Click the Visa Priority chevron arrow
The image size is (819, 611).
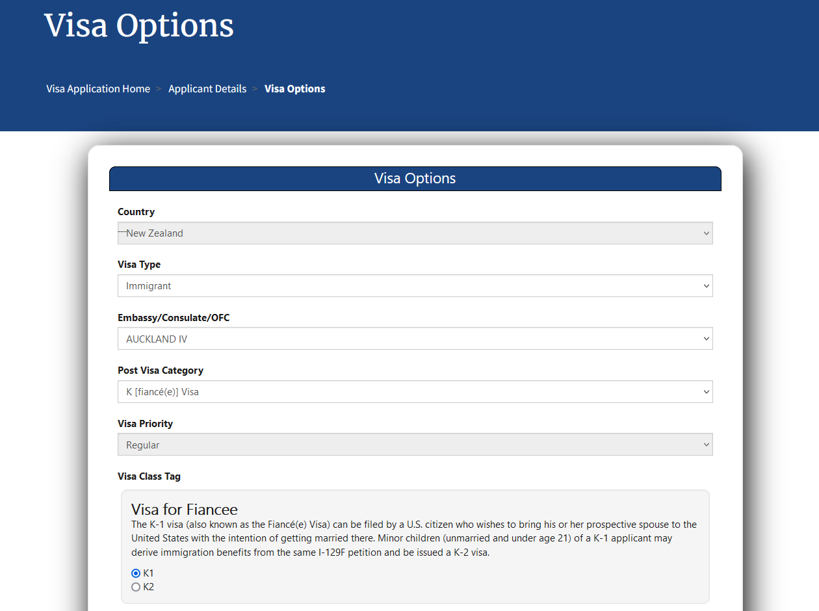coord(706,445)
